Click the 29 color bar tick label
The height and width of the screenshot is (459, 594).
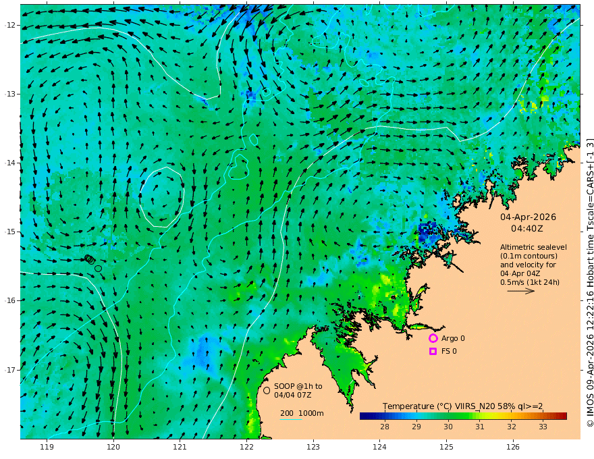click(416, 427)
